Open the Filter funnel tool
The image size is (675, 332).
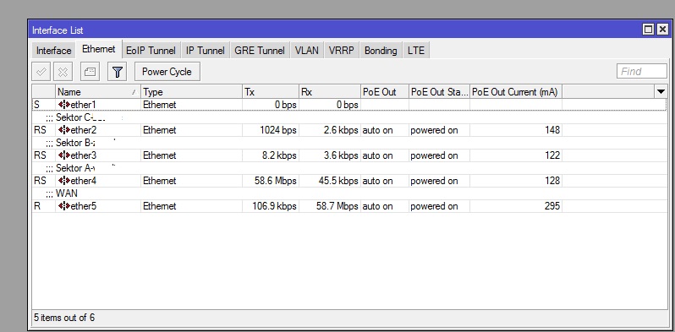tap(117, 72)
